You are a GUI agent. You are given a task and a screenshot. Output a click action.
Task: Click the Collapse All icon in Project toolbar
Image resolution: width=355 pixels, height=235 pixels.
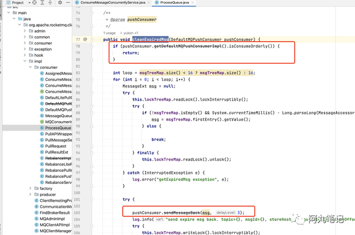(50, 2)
